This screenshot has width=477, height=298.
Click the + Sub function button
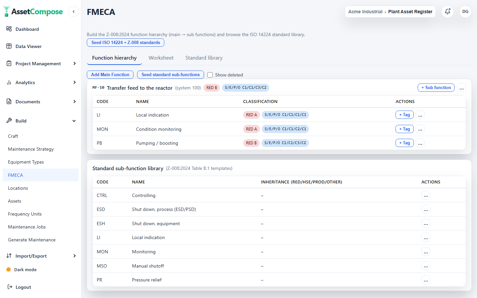[x=436, y=88]
